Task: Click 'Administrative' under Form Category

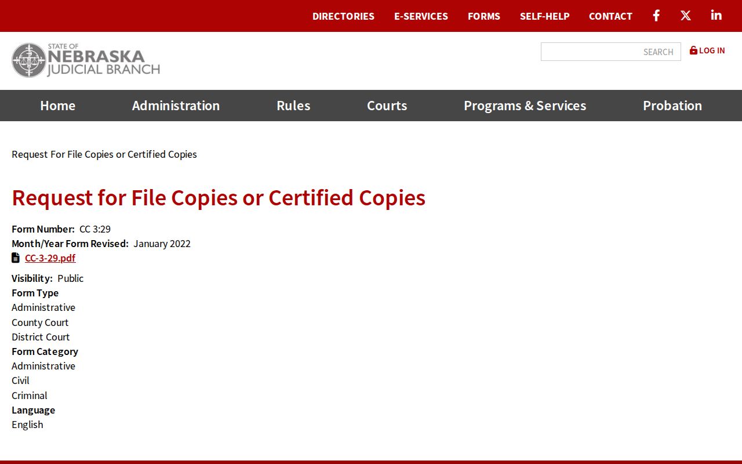Action: tap(43, 366)
